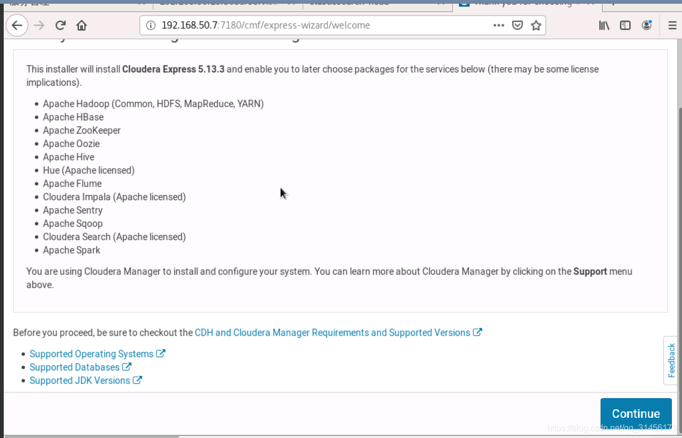Click the 'Apache Hive' list item

[69, 157]
